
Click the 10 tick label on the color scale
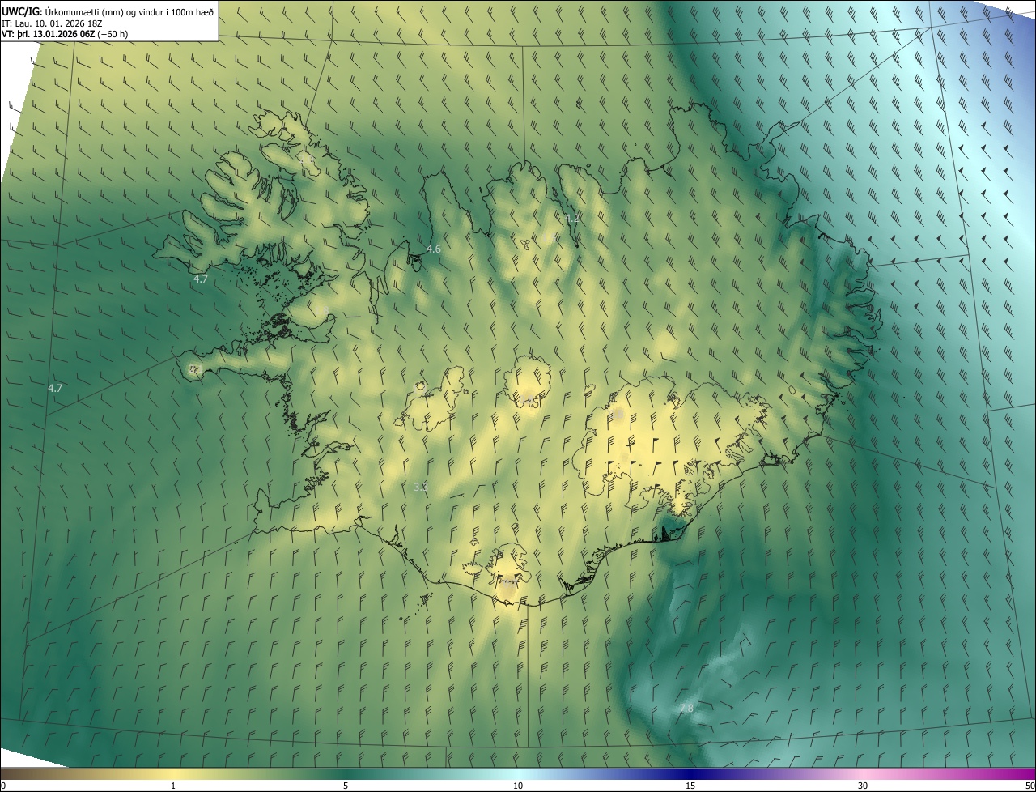[518, 786]
